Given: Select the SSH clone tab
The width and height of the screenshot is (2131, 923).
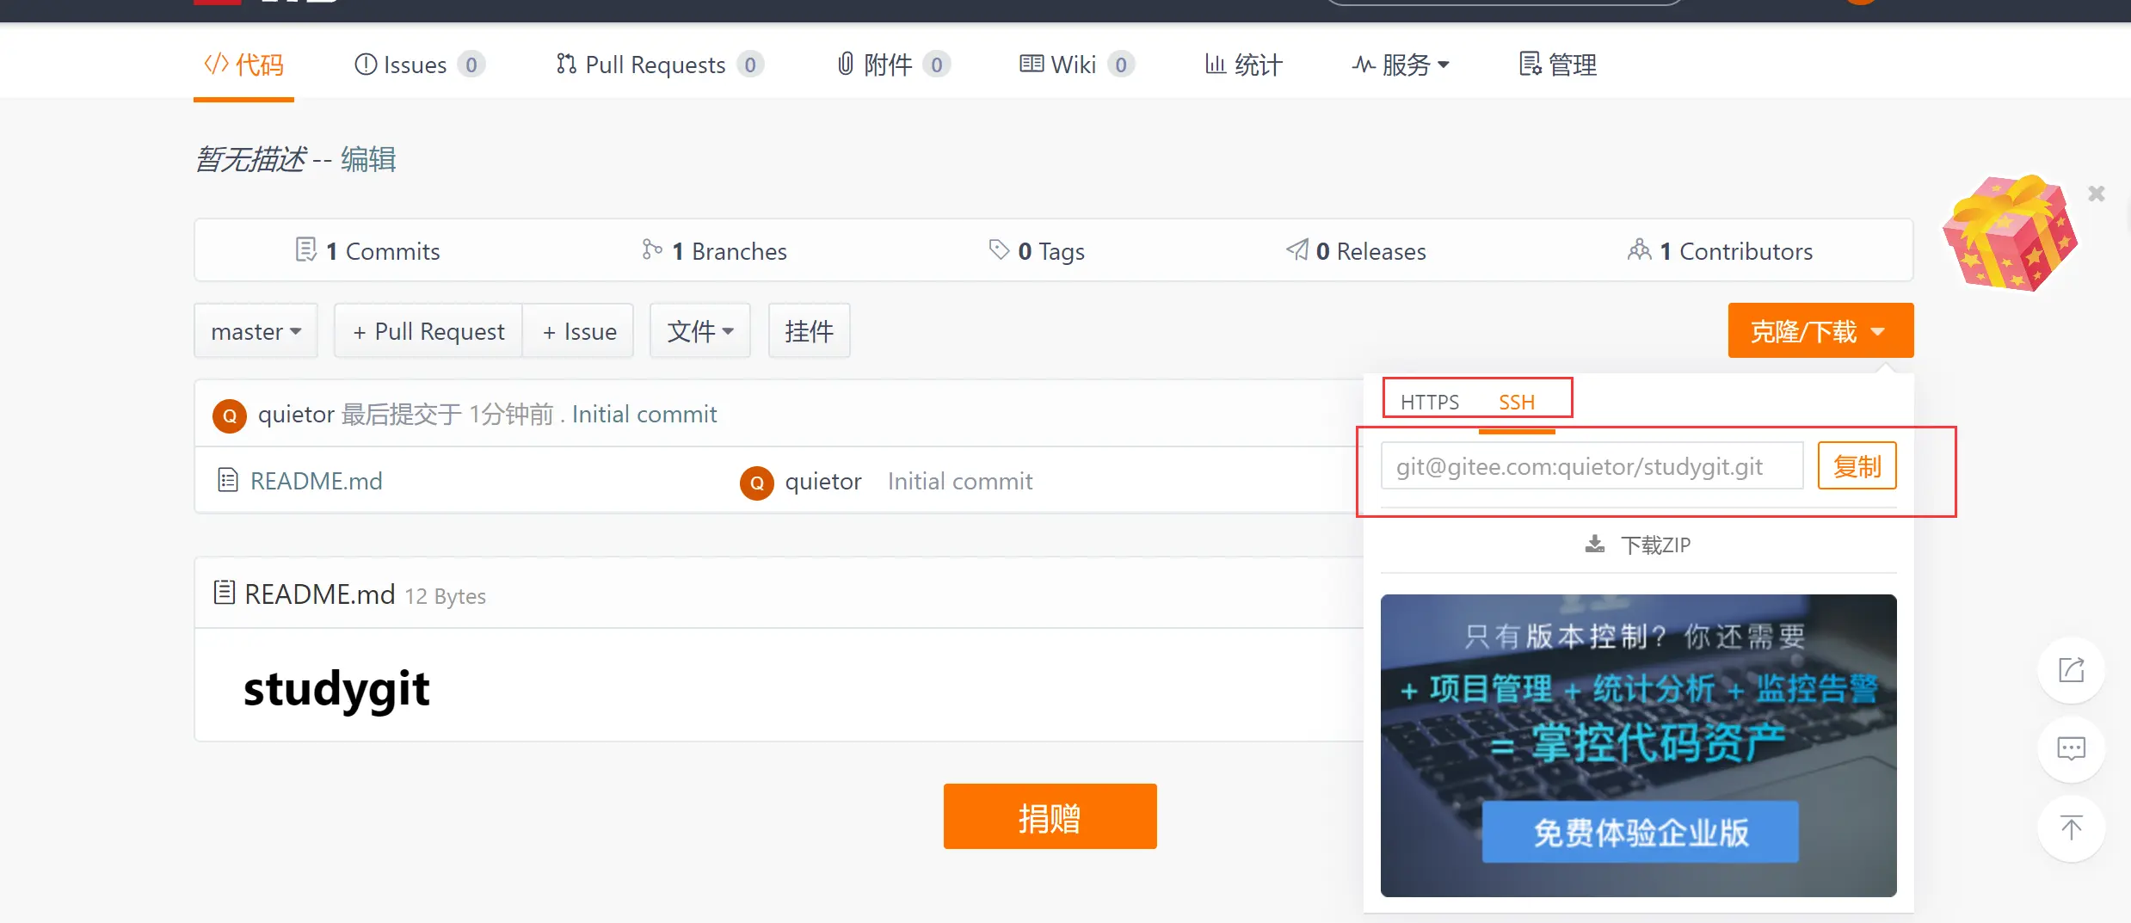Looking at the screenshot, I should (1517, 403).
